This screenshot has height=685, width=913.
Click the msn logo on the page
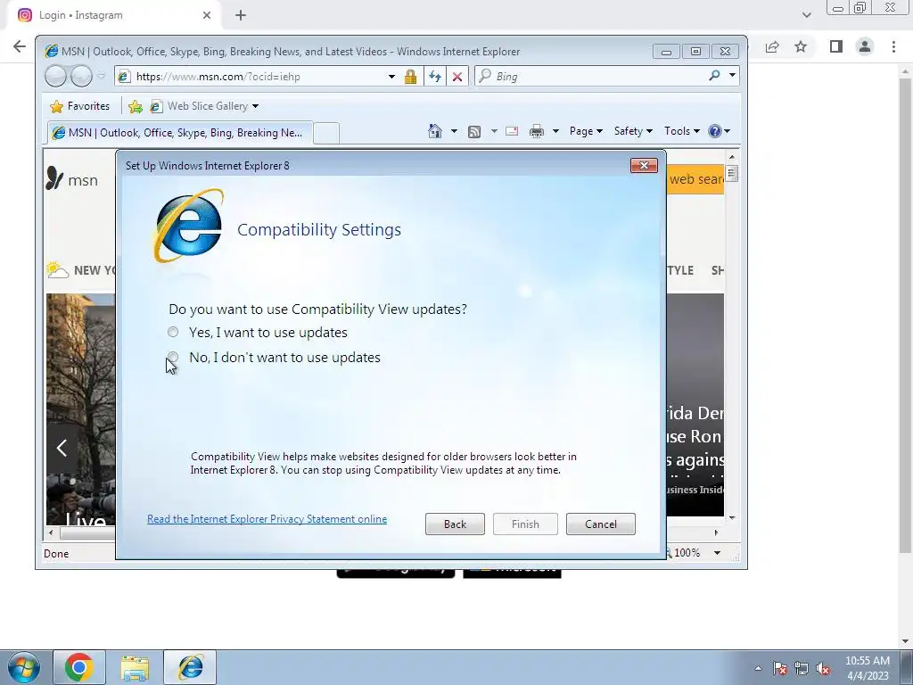(x=72, y=178)
